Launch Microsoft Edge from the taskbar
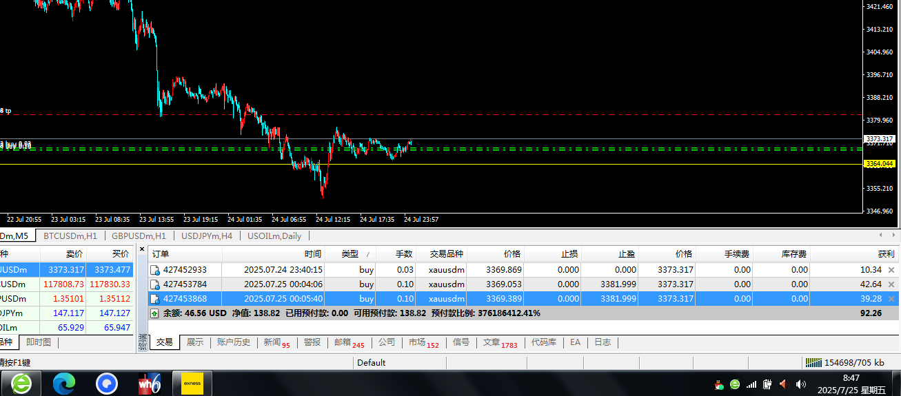 point(64,384)
